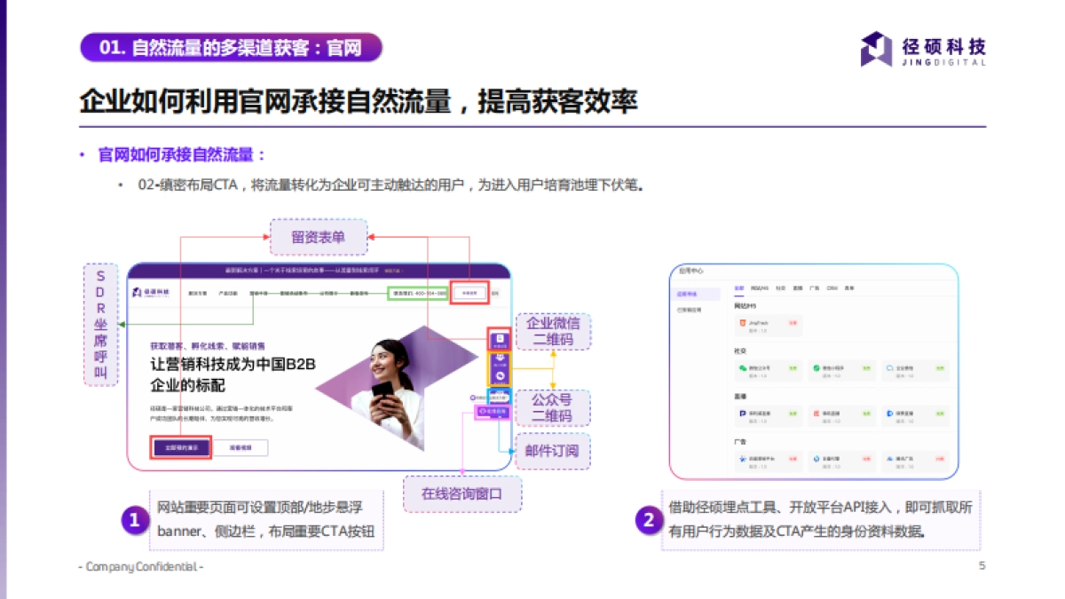The image size is (1065, 599).
Task: Open the 在线咨询 chat icon on the mockup
Action: point(492,411)
